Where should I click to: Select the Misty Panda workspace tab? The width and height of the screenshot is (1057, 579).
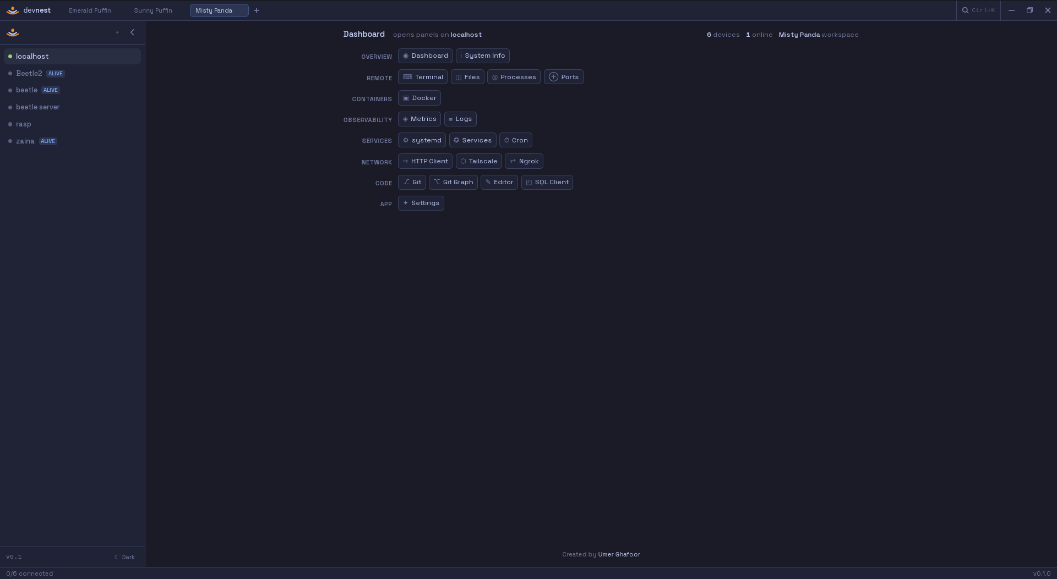tap(219, 10)
